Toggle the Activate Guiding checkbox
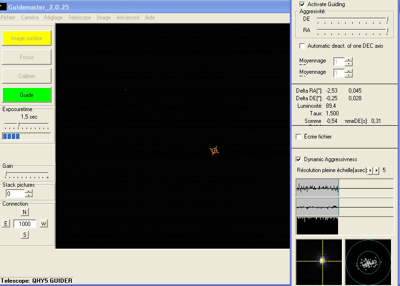This screenshot has height=286, width=400. click(302, 4)
